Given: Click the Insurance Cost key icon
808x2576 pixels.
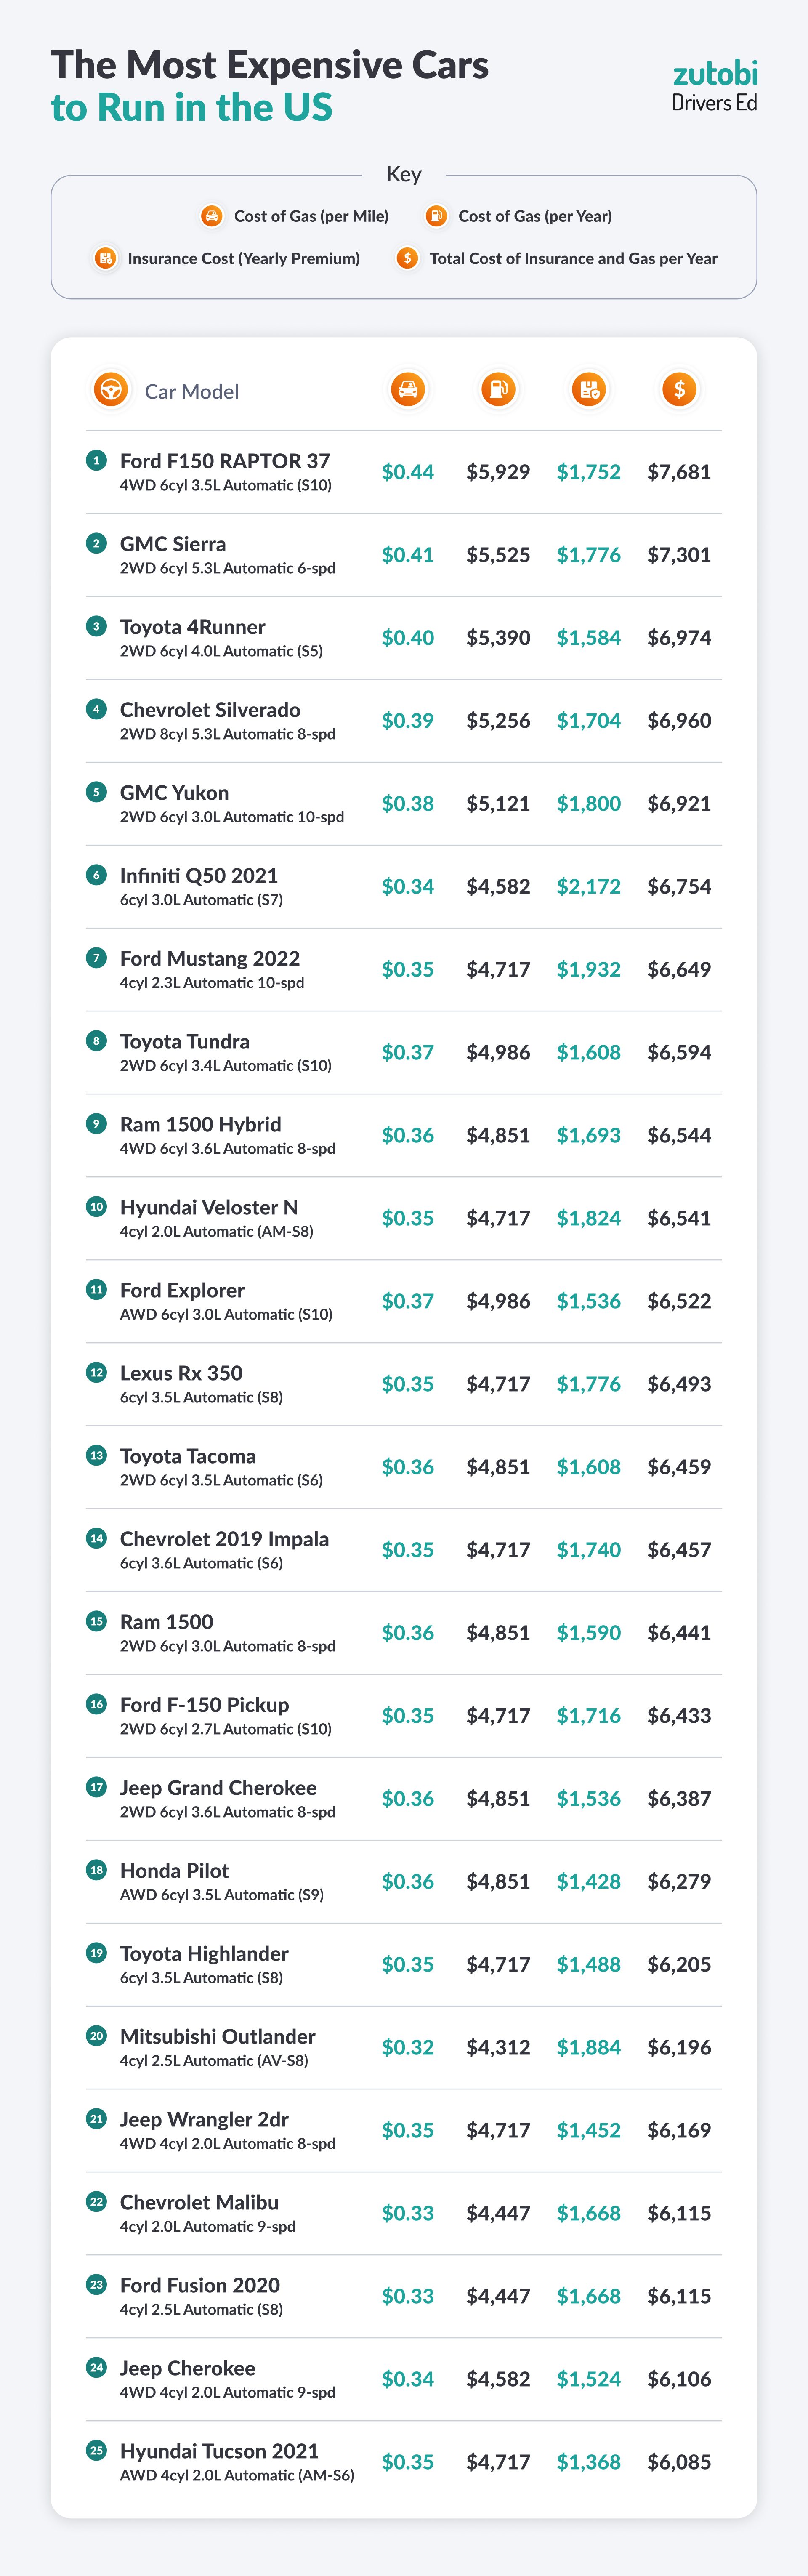Looking at the screenshot, I should [x=105, y=258].
